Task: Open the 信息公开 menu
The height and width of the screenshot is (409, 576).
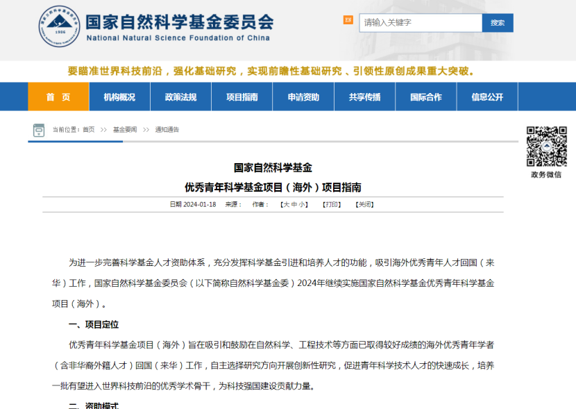Action: tap(487, 97)
